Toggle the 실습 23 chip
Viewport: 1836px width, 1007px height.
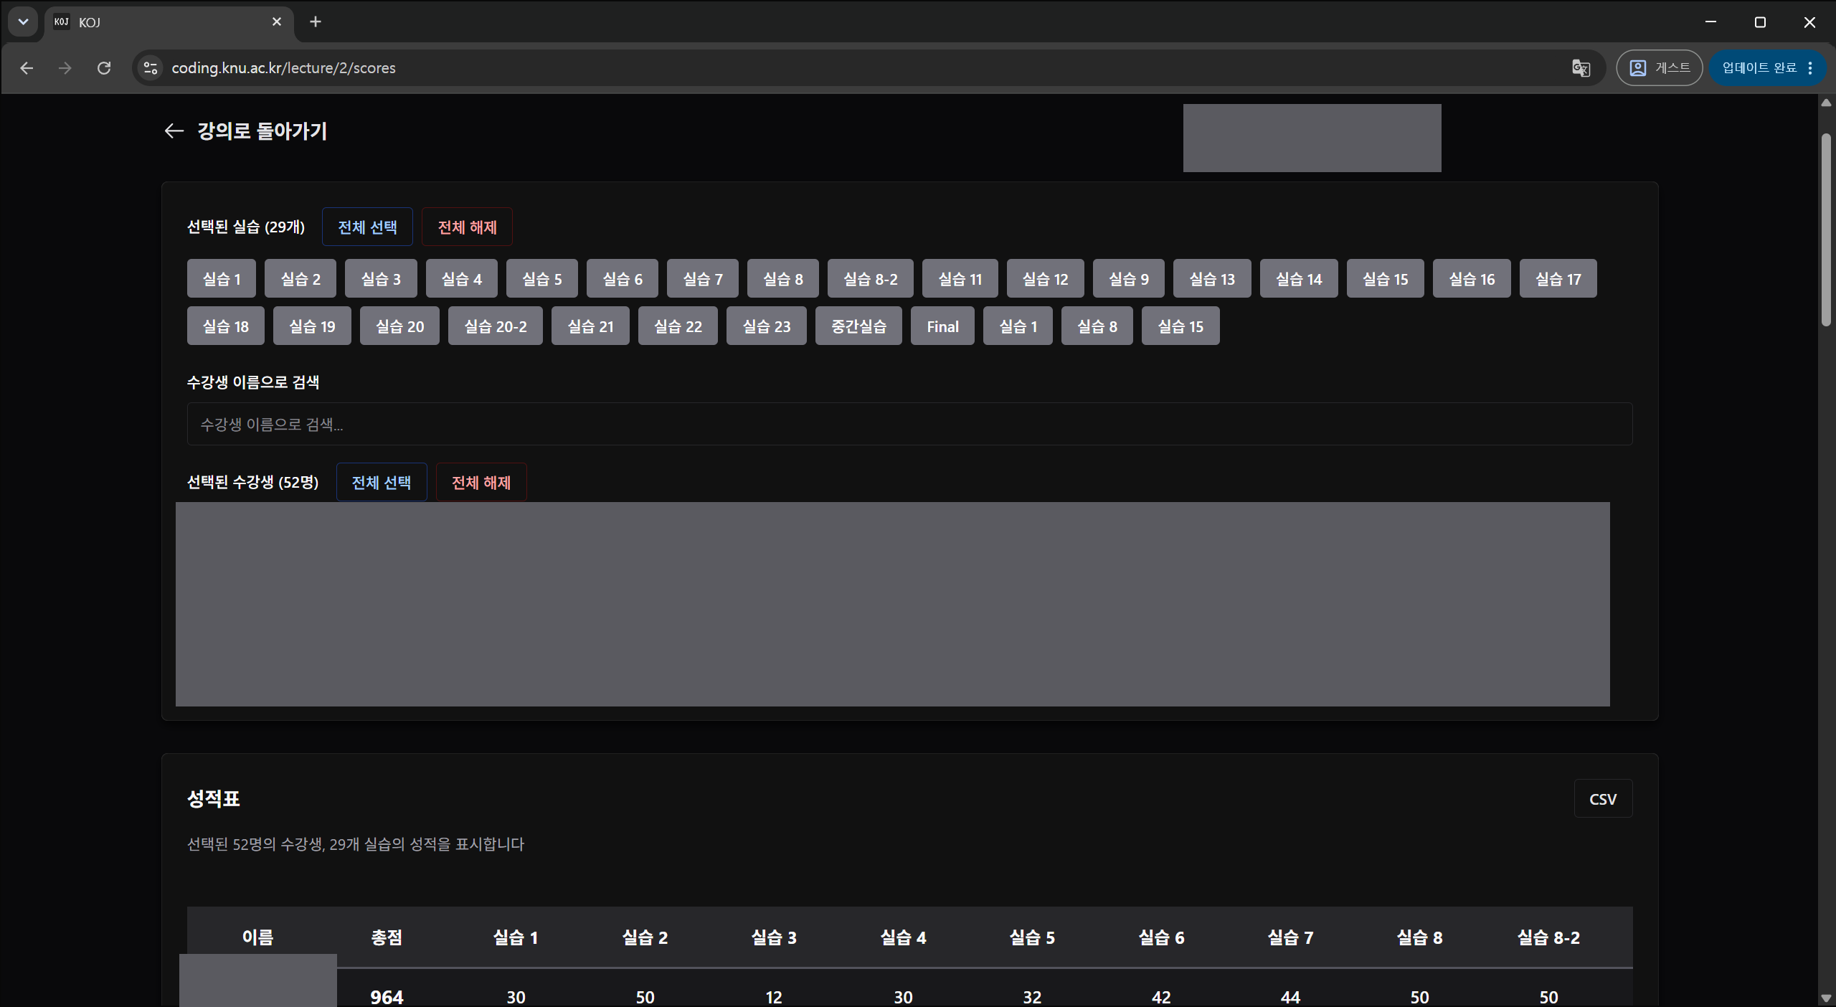pyautogui.click(x=766, y=326)
